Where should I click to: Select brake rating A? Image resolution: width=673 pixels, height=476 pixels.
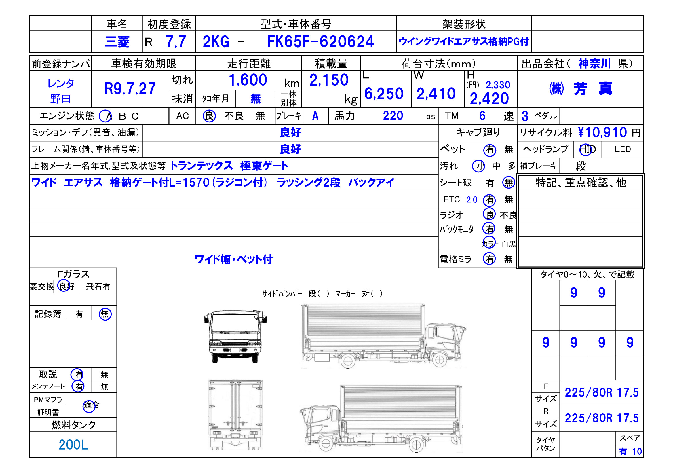[315, 116]
